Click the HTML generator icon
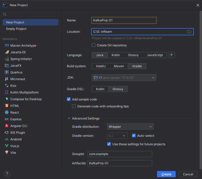The width and height of the screenshot is (202, 179). 7,106
